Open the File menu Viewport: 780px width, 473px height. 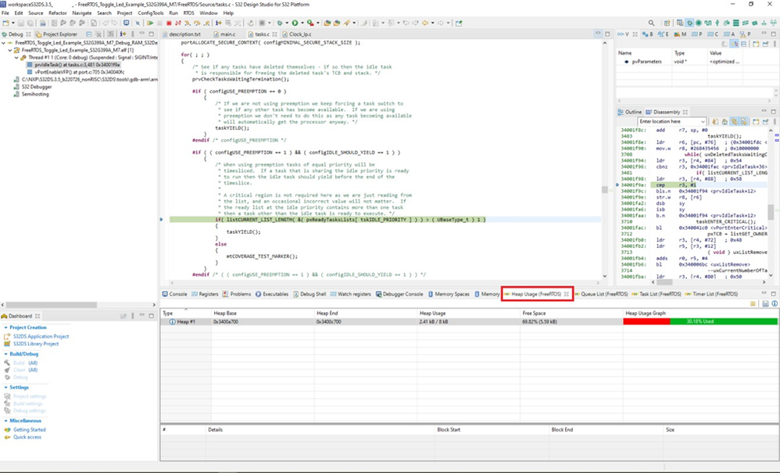click(5, 13)
